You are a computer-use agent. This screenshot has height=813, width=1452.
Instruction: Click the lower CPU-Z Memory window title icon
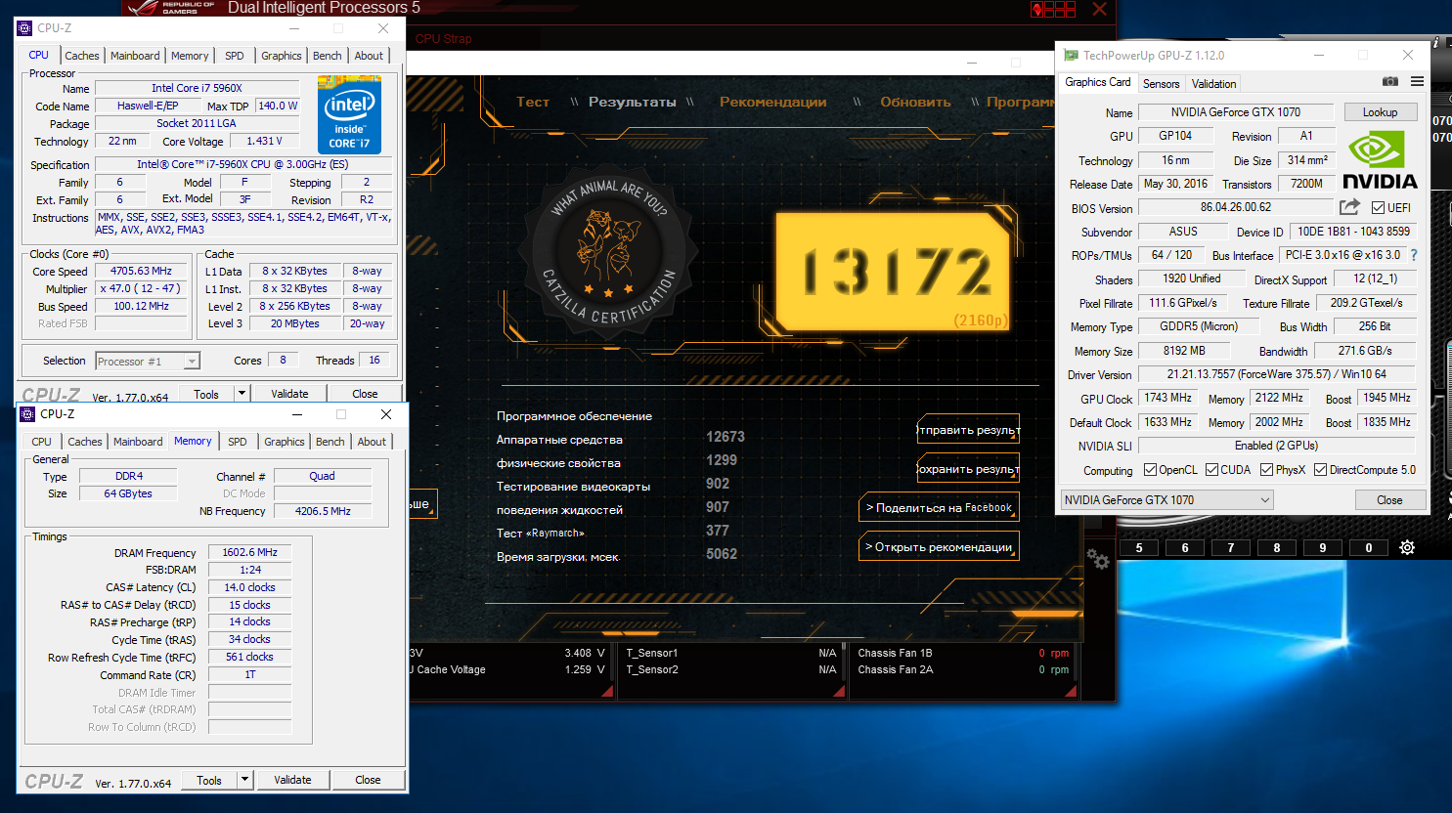(27, 414)
